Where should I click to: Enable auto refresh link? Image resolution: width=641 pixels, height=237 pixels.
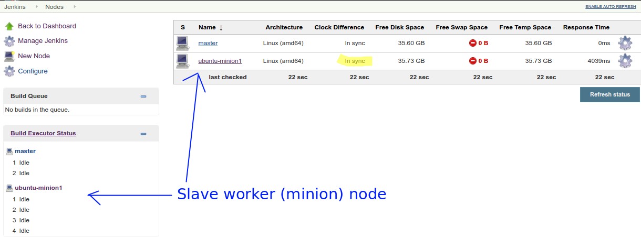click(x=610, y=7)
